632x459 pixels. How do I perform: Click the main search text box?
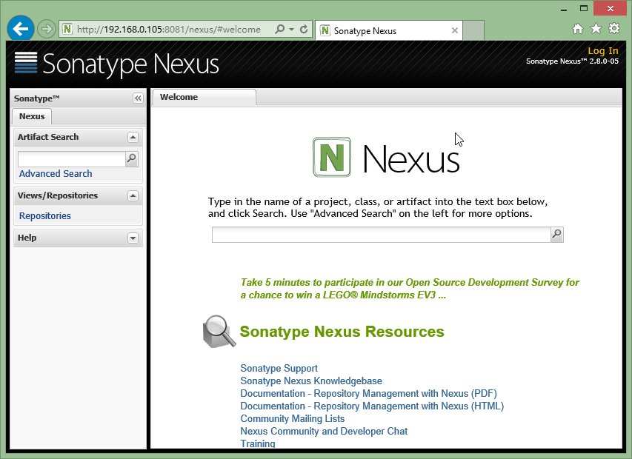382,235
